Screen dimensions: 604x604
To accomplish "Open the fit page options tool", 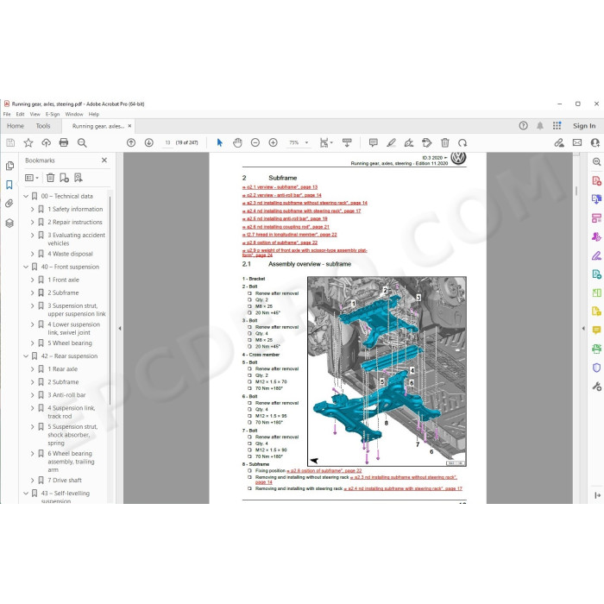I will [x=326, y=143].
